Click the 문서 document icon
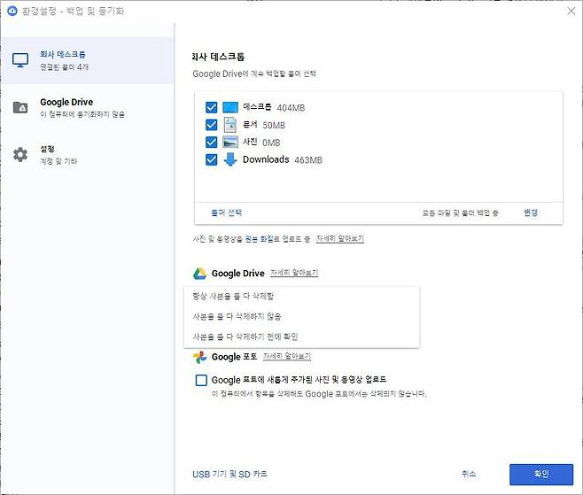Image resolution: width=583 pixels, height=495 pixels. pyautogui.click(x=230, y=125)
